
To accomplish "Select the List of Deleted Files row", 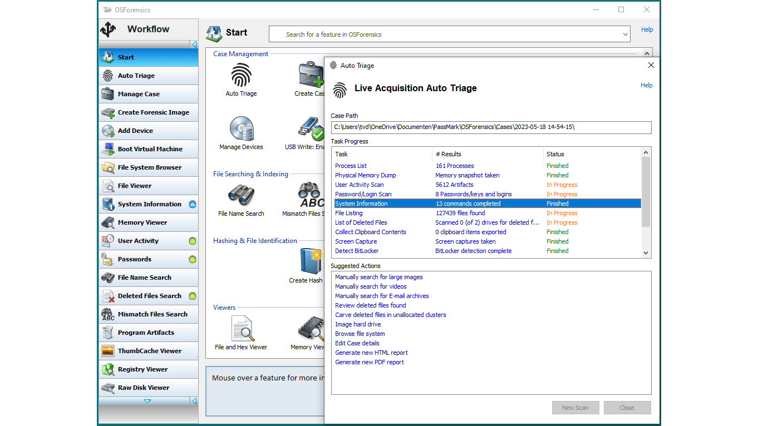I will (x=488, y=222).
